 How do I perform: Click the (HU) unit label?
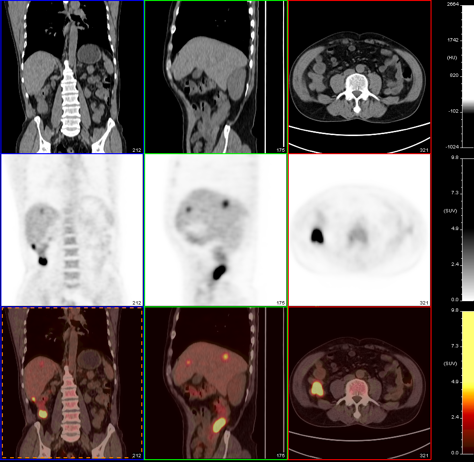point(452,58)
